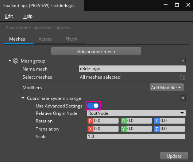Collapse the Mesh group section
Screen dimensions: 193x162
[x=10, y=61]
